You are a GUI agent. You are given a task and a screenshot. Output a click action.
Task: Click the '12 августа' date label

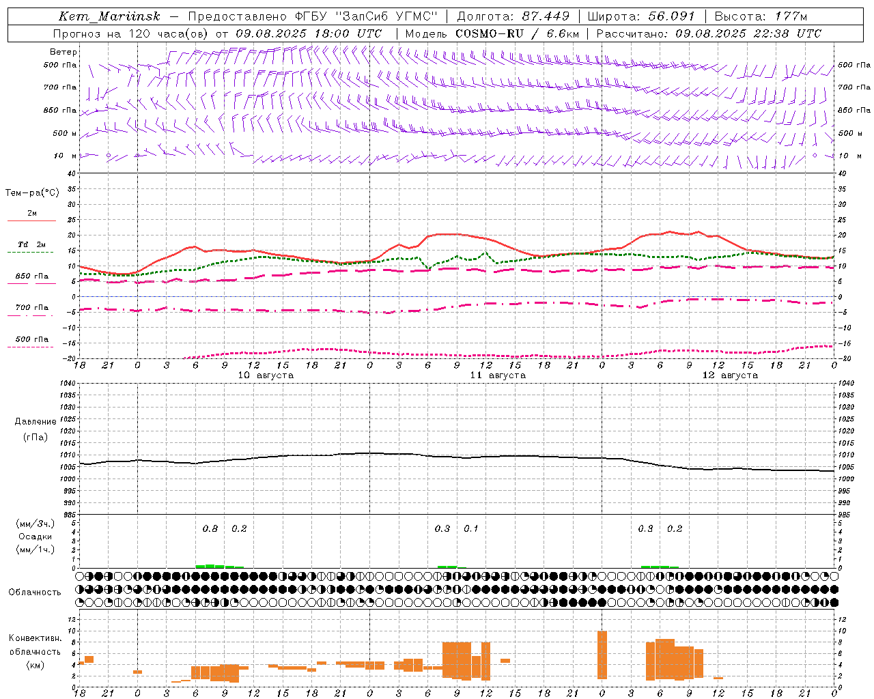coord(730,375)
